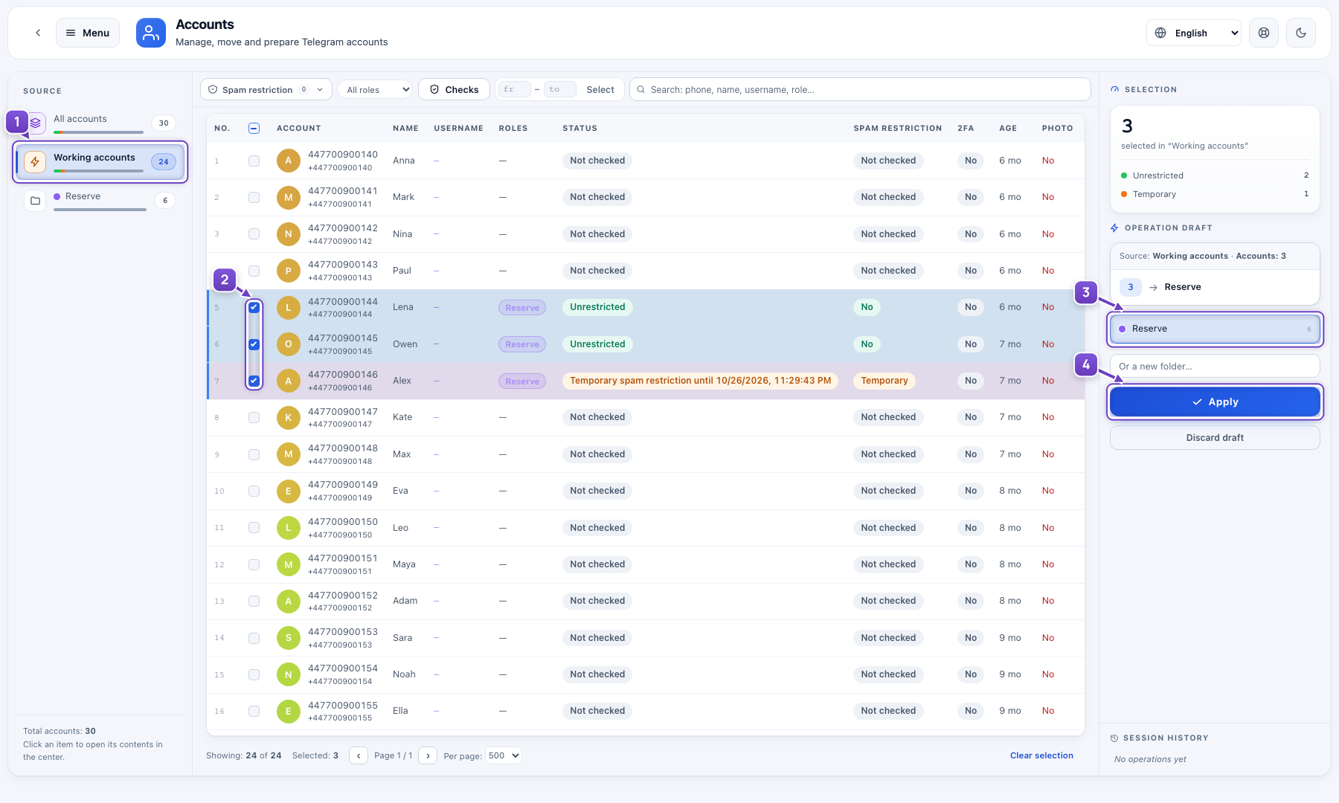Screen dimensions: 1339x803
Task: Select the Reserve source folder
Action: [x=100, y=201]
